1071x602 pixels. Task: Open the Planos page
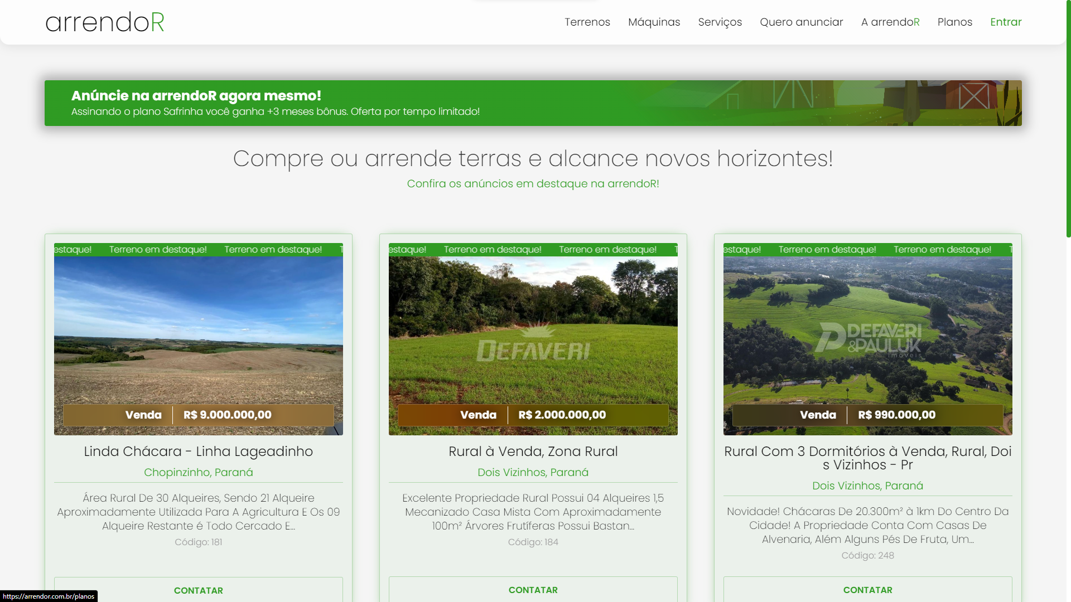pos(954,22)
